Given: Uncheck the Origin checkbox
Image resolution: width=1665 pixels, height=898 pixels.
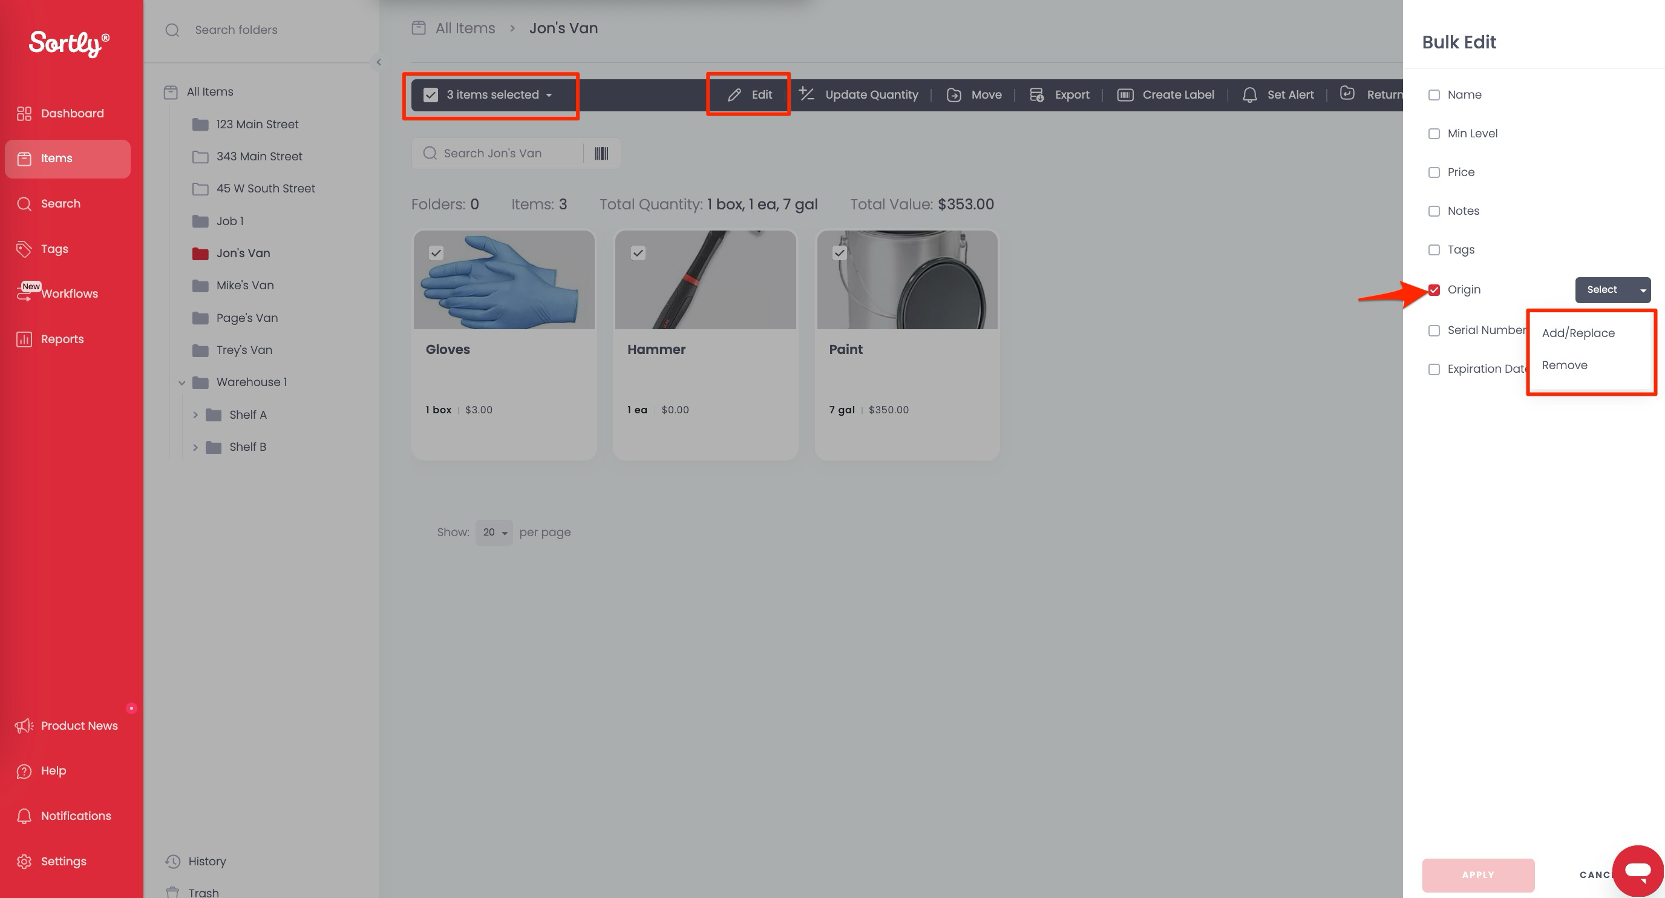Looking at the screenshot, I should pyautogui.click(x=1434, y=290).
